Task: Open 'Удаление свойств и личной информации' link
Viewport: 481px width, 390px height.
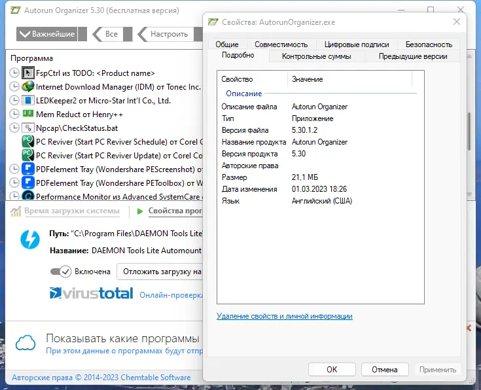Action: [285, 316]
